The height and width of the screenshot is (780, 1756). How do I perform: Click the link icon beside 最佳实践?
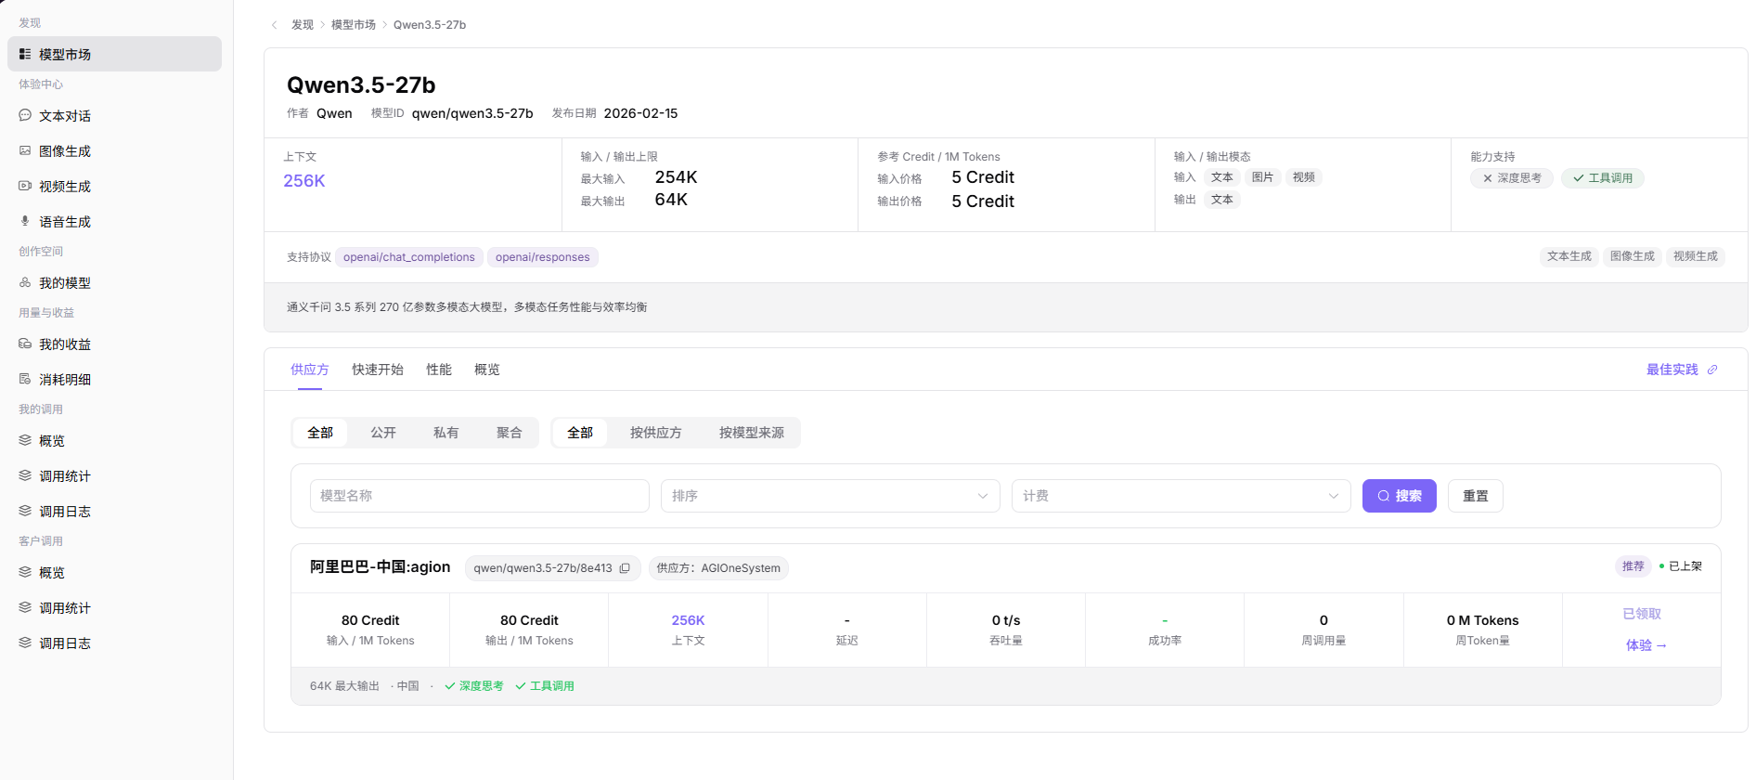[x=1712, y=370]
